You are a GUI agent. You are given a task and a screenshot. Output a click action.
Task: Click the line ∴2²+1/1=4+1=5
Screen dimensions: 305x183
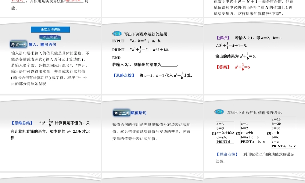231,45
